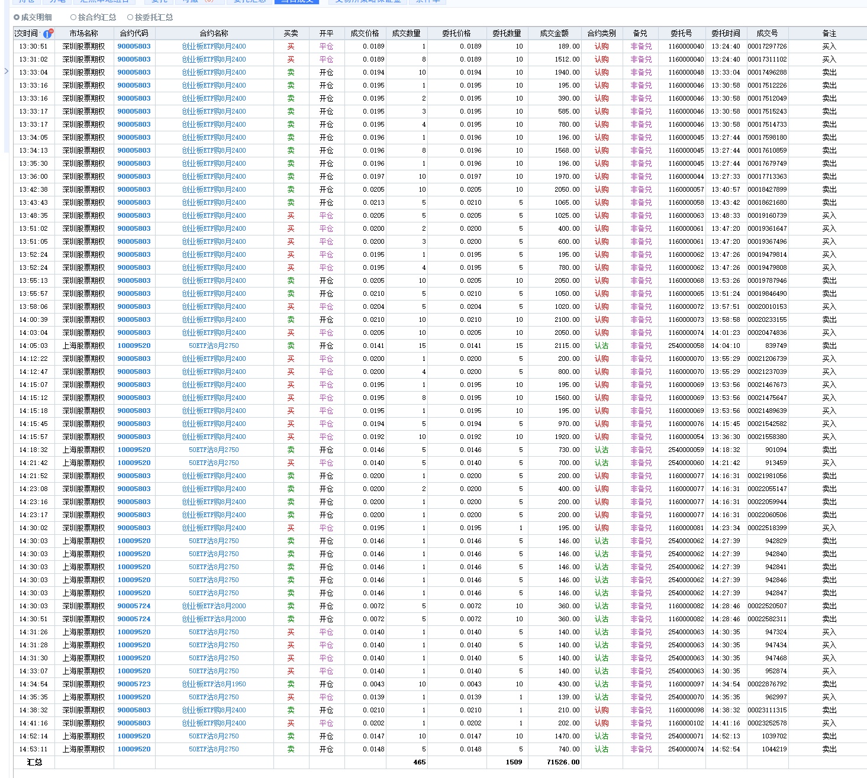Click the 委托时间 column header
Image resolution: width=867 pixels, height=778 pixels.
pos(726,33)
